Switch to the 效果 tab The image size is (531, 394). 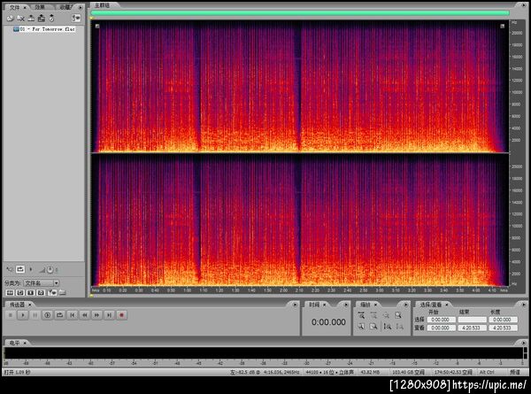click(40, 7)
